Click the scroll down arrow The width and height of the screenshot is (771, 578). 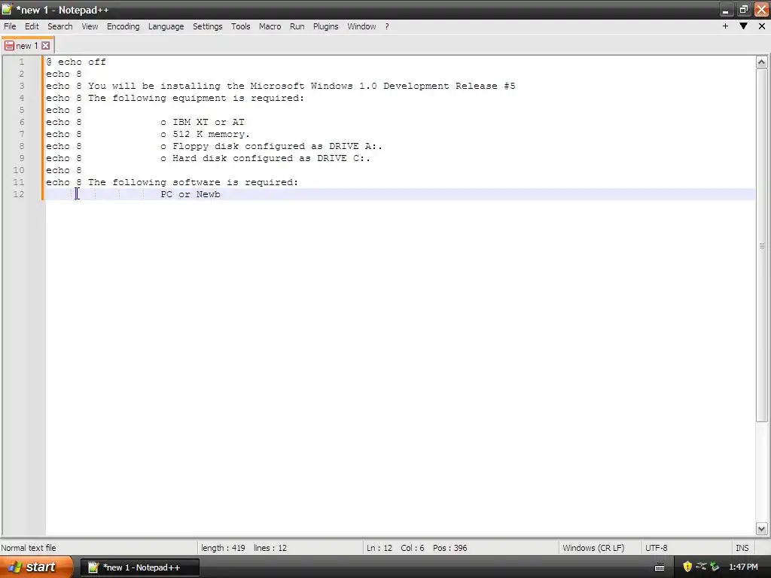pos(762,529)
